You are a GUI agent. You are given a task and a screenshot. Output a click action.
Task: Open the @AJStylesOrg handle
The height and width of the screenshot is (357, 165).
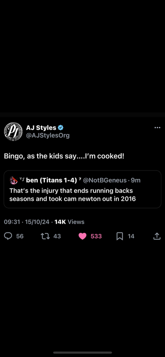[x=48, y=136]
